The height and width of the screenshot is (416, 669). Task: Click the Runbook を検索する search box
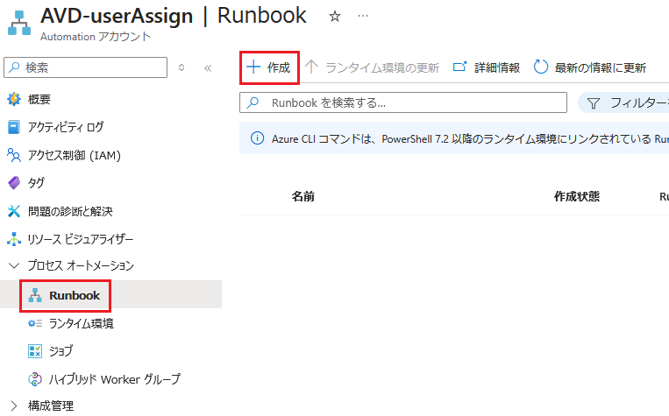[x=403, y=103]
